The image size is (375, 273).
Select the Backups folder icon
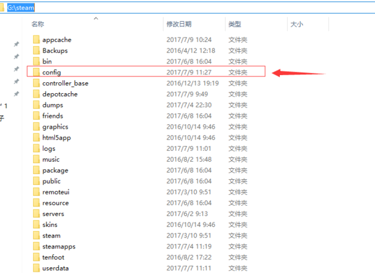click(36, 50)
